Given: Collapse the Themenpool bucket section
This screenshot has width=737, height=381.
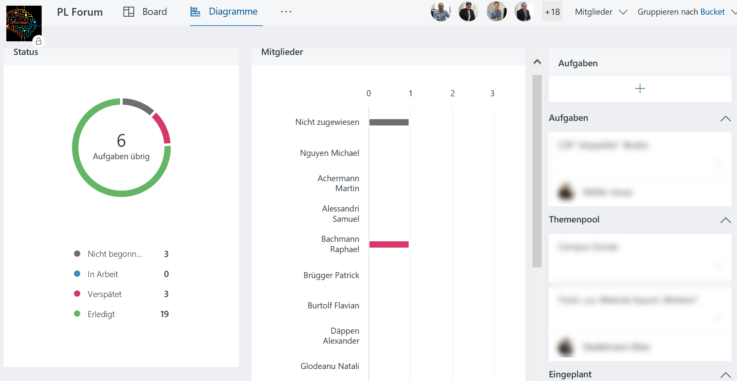Looking at the screenshot, I should 725,220.
